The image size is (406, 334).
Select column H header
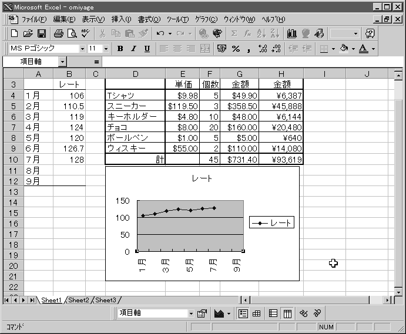click(281, 73)
